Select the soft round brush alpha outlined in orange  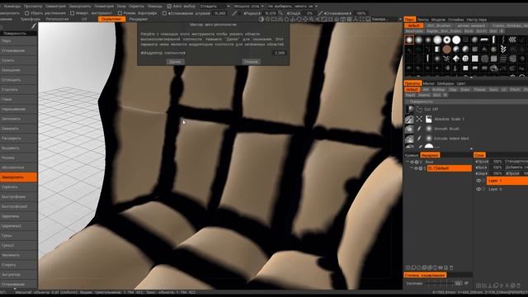click(409, 40)
